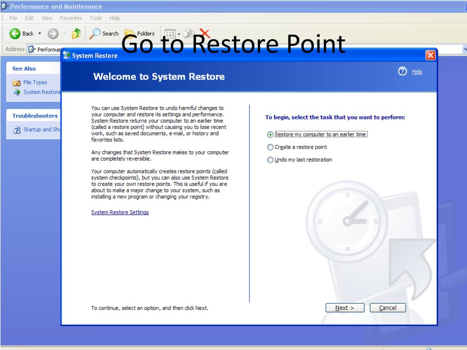This screenshot has width=467, height=350.
Task: Open the Views dropdown arrow
Action: [179, 34]
